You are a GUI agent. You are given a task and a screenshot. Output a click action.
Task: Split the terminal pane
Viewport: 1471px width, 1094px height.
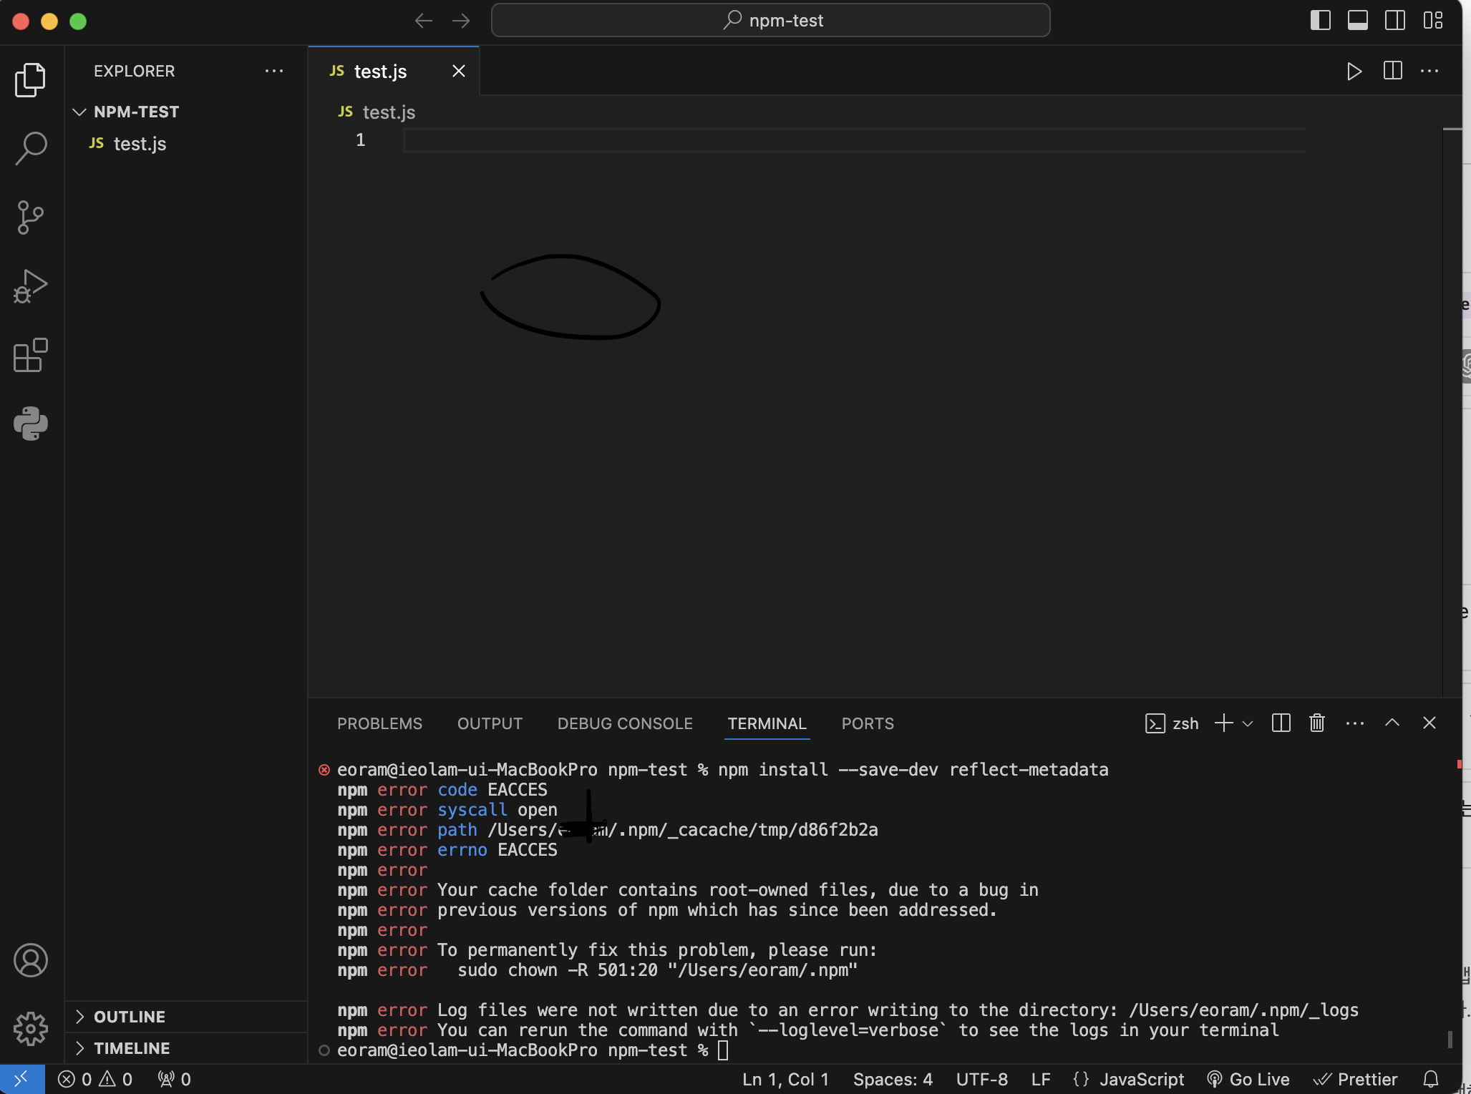coord(1281,723)
